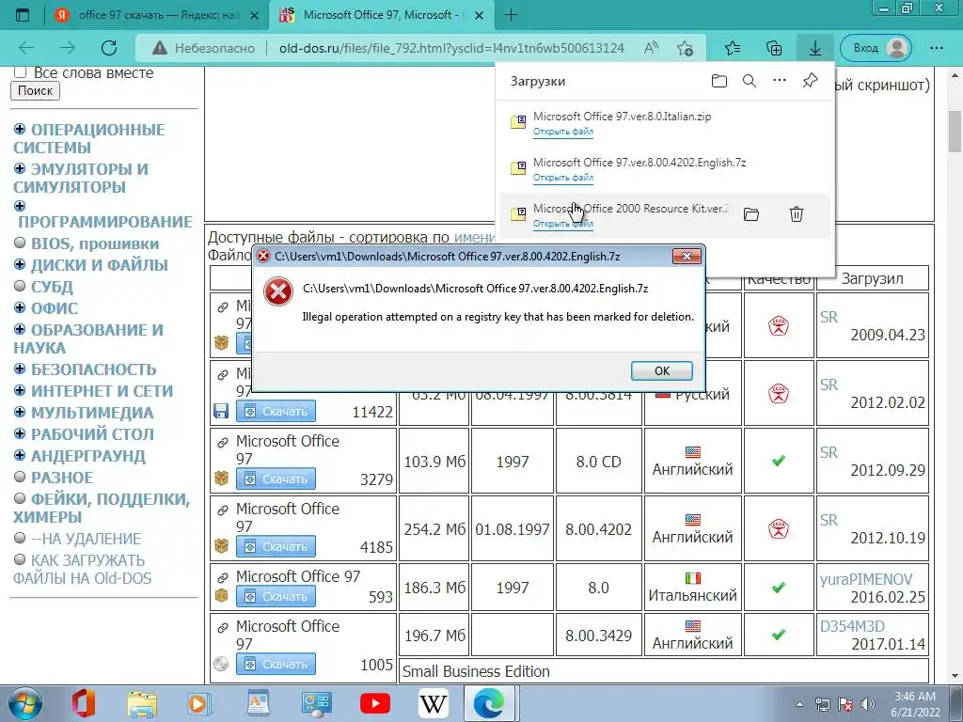Open the tab actions menu icon
Viewport: 963px width, 722px height.
coord(23,16)
